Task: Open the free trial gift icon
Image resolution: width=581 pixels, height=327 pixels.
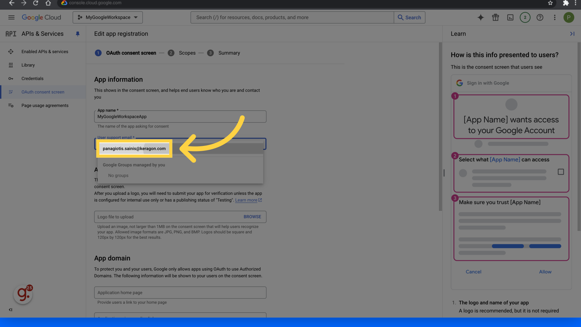Action: [x=495, y=17]
